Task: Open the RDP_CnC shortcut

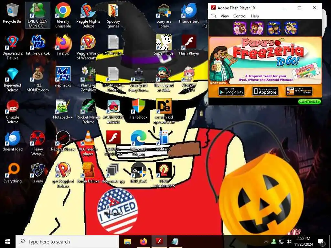Action: point(139,173)
